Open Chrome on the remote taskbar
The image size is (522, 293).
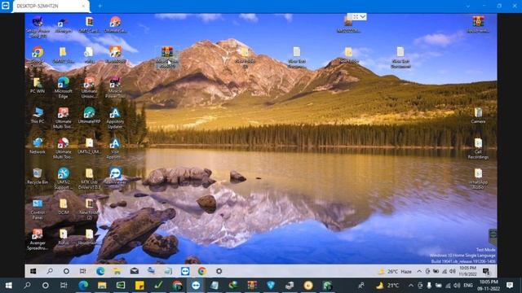201,271
